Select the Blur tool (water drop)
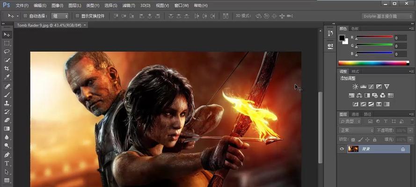The width and height of the screenshot is (416, 187). pos(7,137)
